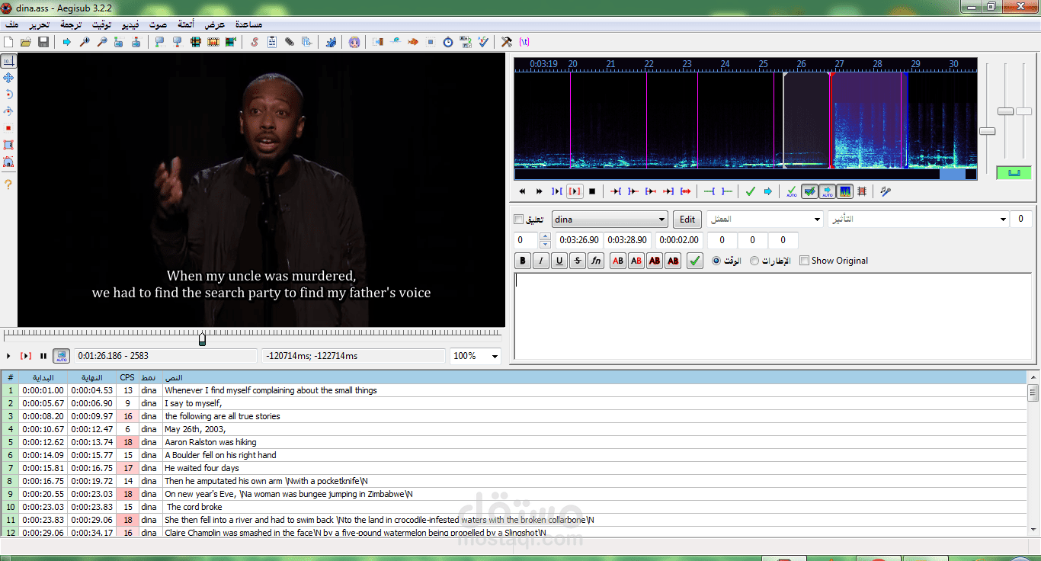Viewport: 1041px width, 561px height.
Task: Toggle auto-commit audio changes button
Action: point(792,191)
